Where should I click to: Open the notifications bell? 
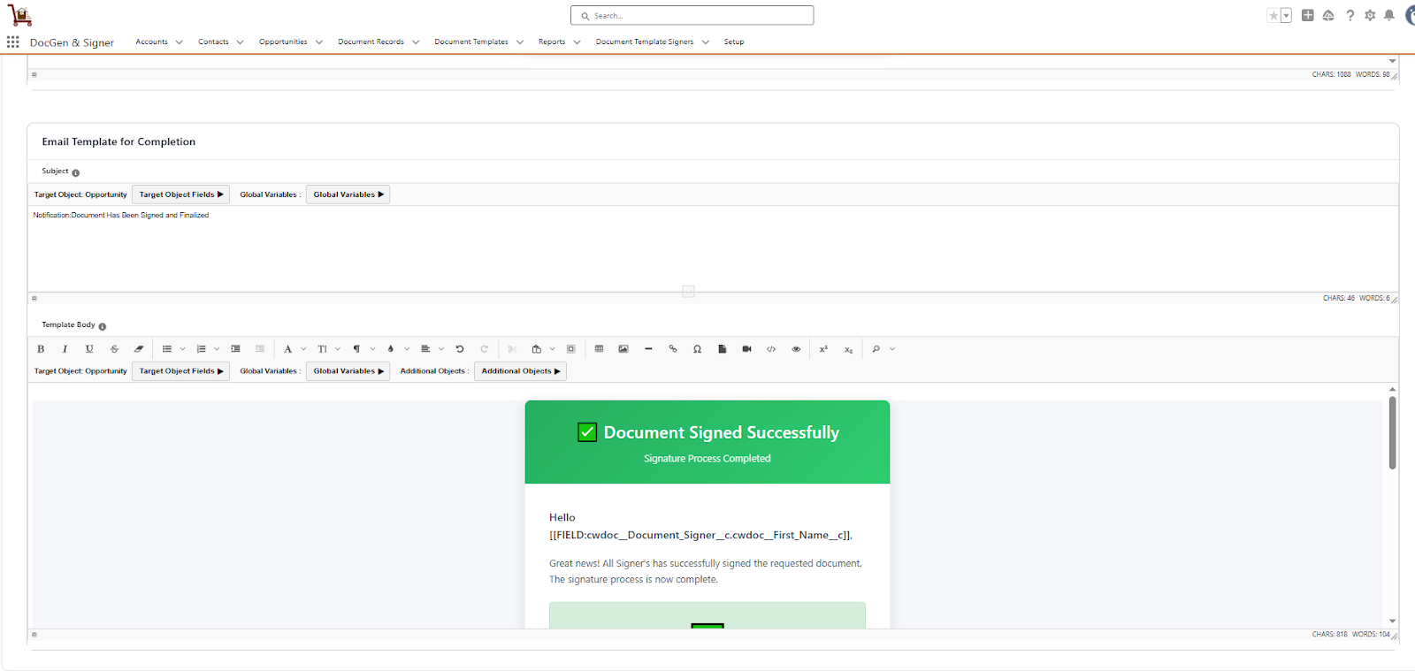(x=1389, y=15)
